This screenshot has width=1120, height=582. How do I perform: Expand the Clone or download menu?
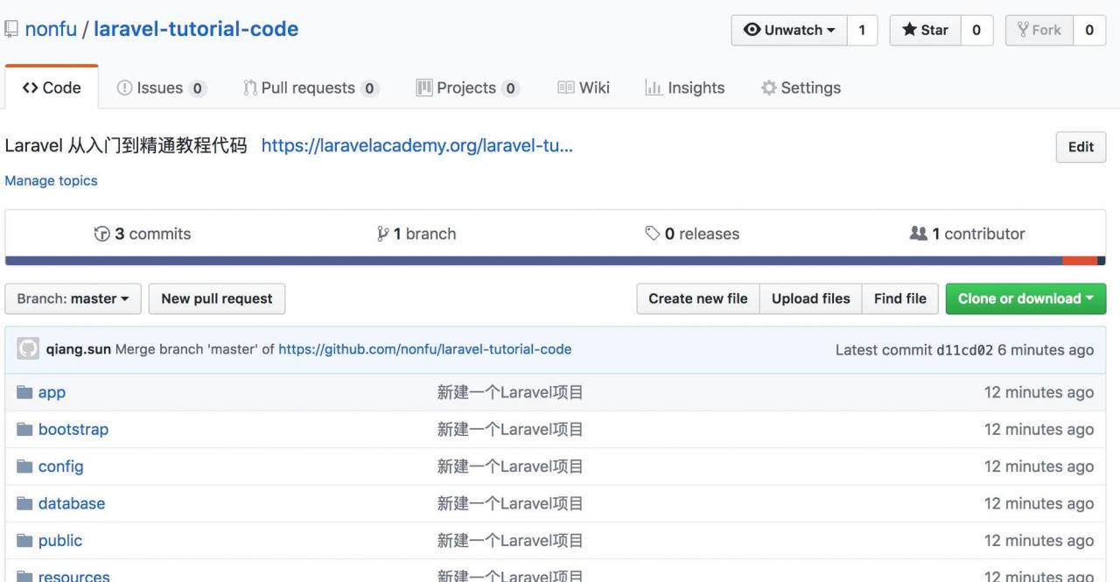pyautogui.click(x=1025, y=298)
